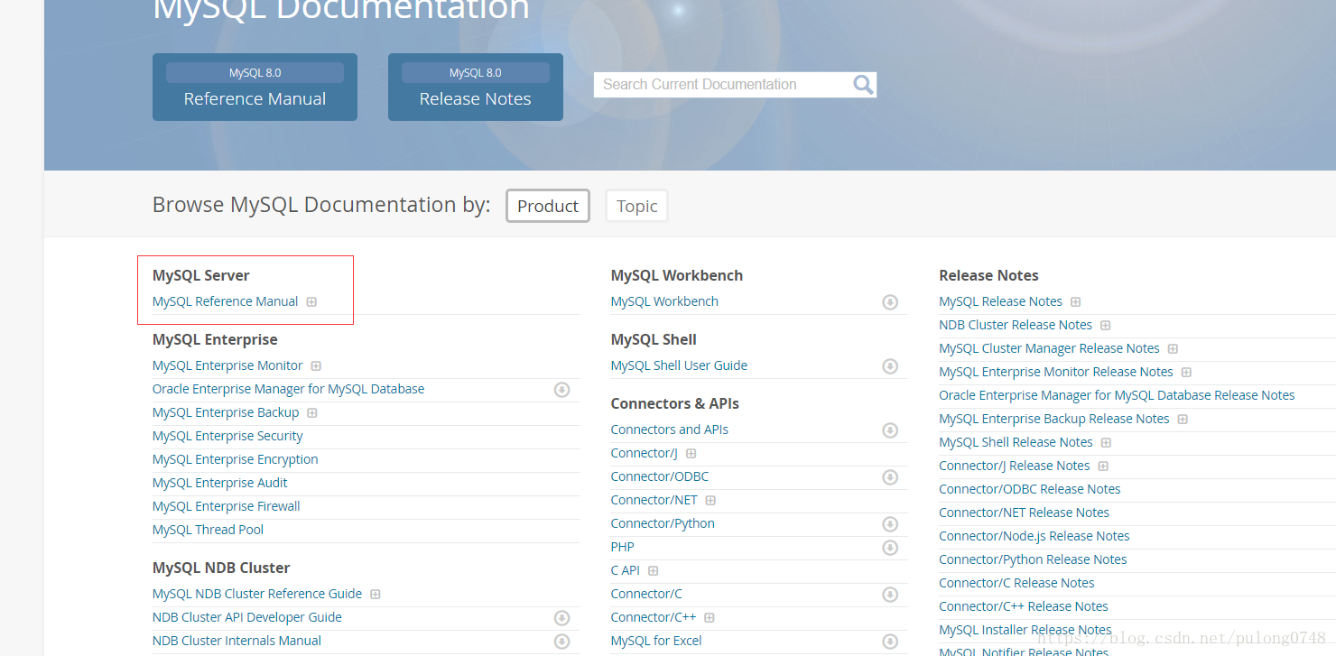Expand MySQL Enterprise Monitor Release Notes versions
The image size is (1336, 656).
(x=1187, y=373)
